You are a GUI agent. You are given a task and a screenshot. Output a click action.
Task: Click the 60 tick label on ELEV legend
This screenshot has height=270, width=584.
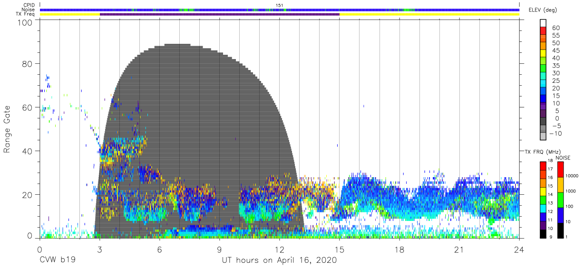pyautogui.click(x=555, y=28)
